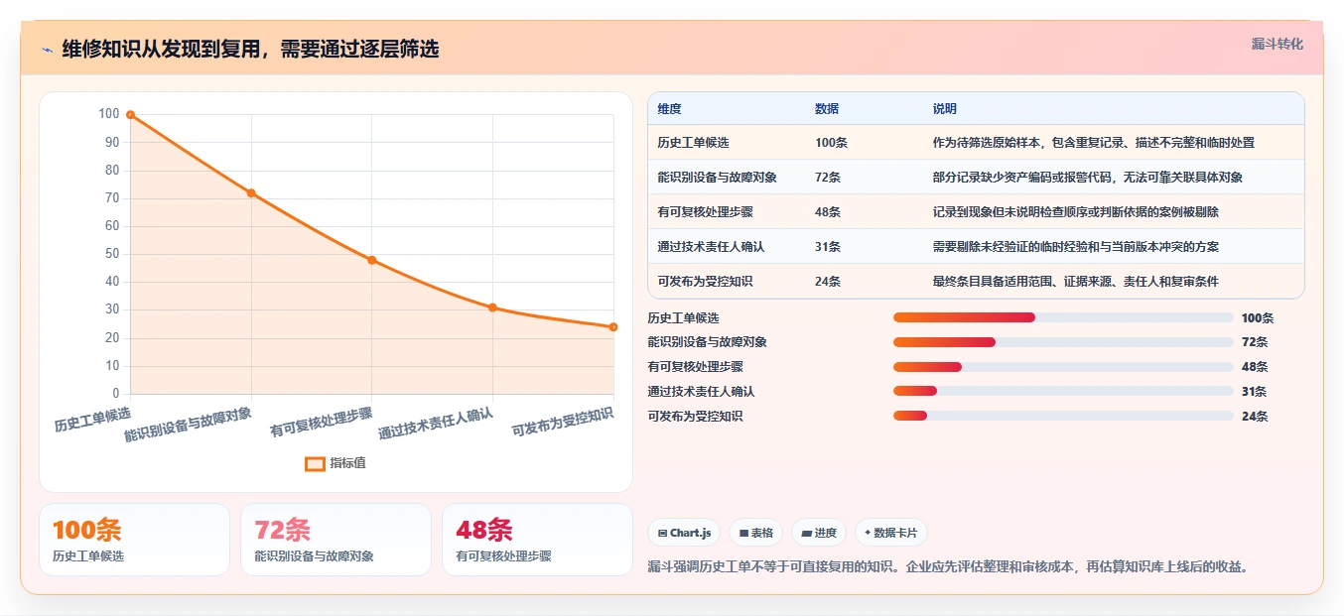
Task: Toggle the 指标值 legend swatch
Action: [315, 463]
